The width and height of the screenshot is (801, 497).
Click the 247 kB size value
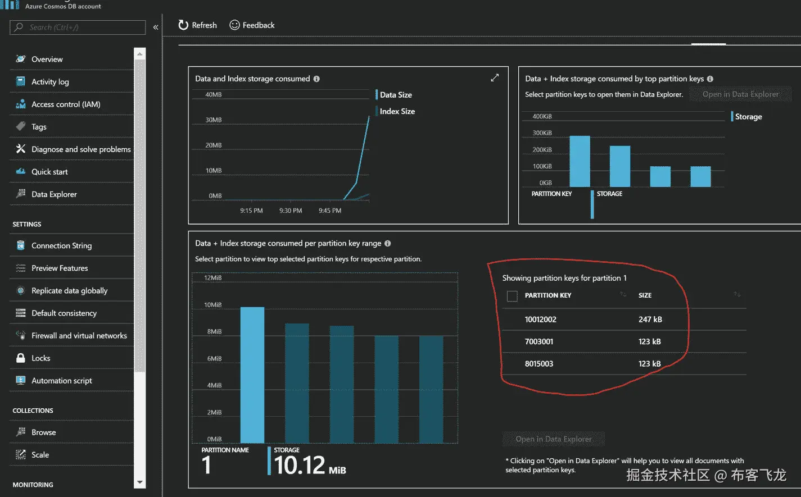click(x=650, y=319)
